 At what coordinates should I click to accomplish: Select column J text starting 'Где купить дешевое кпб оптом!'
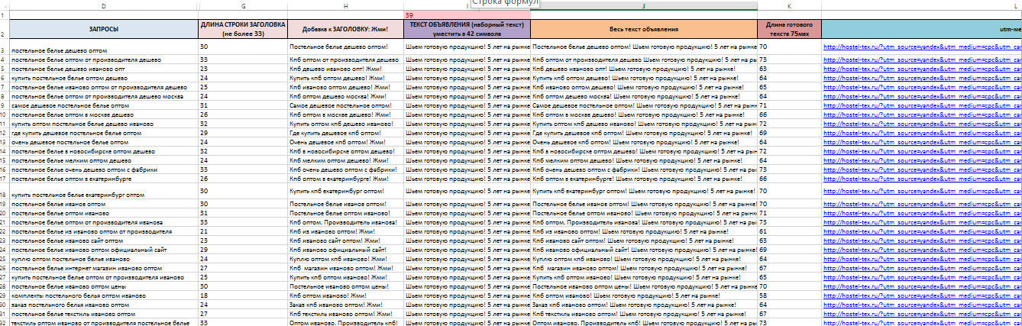pos(644,132)
